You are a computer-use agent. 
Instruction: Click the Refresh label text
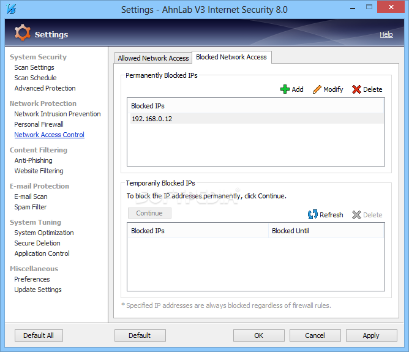pyautogui.click(x=331, y=215)
